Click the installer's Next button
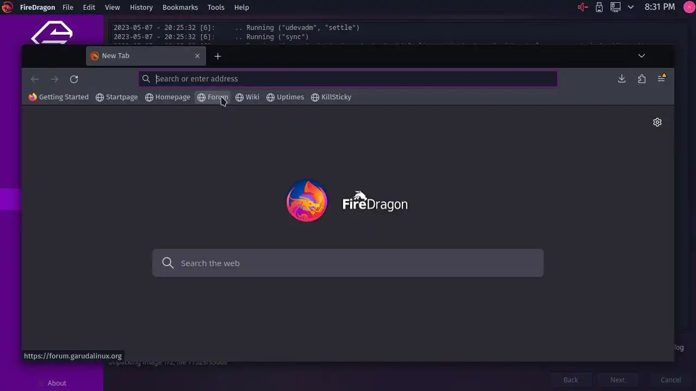Screen dimensions: 696x391 (x=618, y=380)
